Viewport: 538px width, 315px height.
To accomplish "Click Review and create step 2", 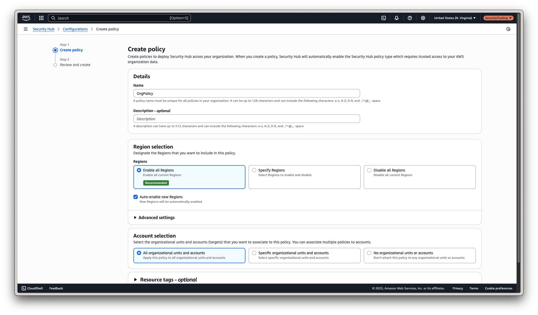I will pos(75,65).
